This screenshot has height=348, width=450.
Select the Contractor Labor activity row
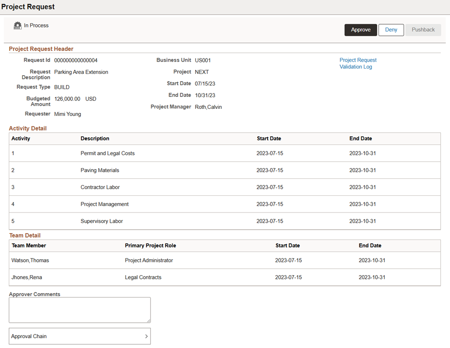point(100,187)
